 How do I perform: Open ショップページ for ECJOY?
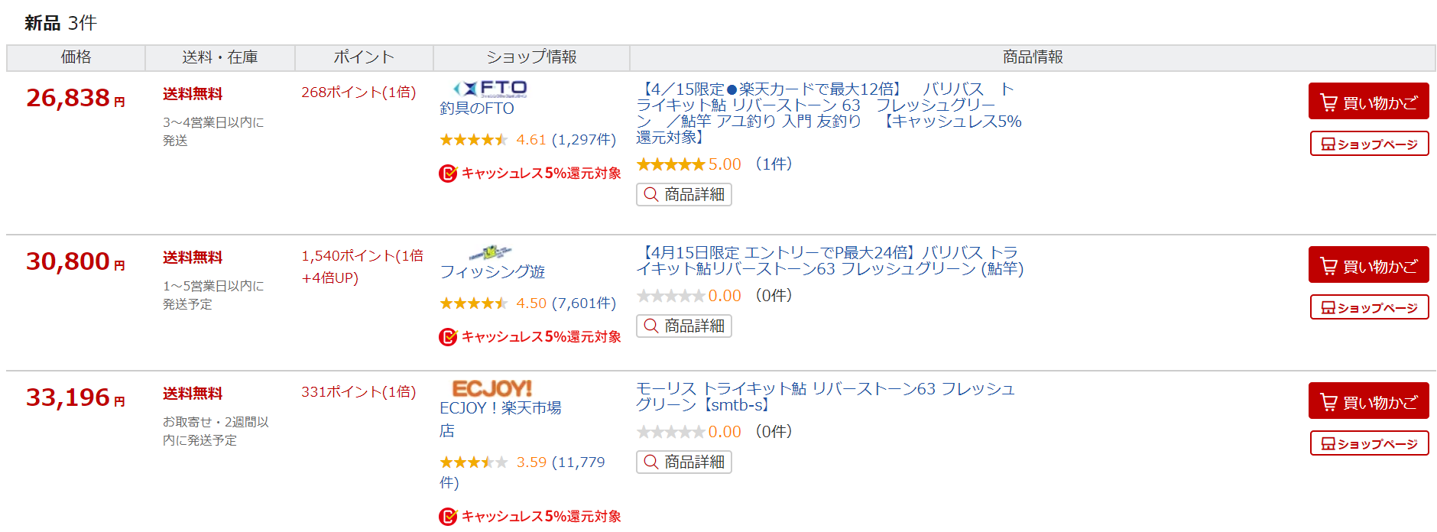tap(1369, 443)
